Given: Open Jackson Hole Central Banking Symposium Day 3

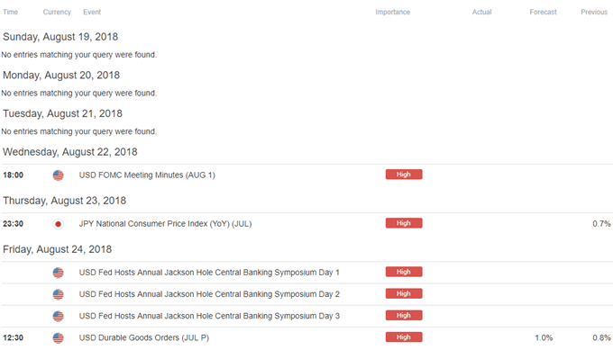Looking at the screenshot, I should tap(209, 316).
